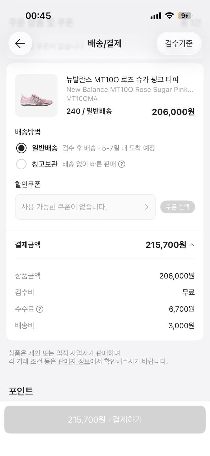Open the coupon field right chevron
The width and height of the screenshot is (210, 456).
[147, 207]
